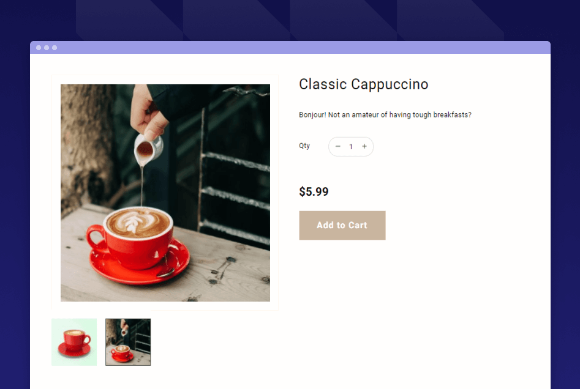
Task: Decrease quantity with the minus icon
Action: pos(337,146)
